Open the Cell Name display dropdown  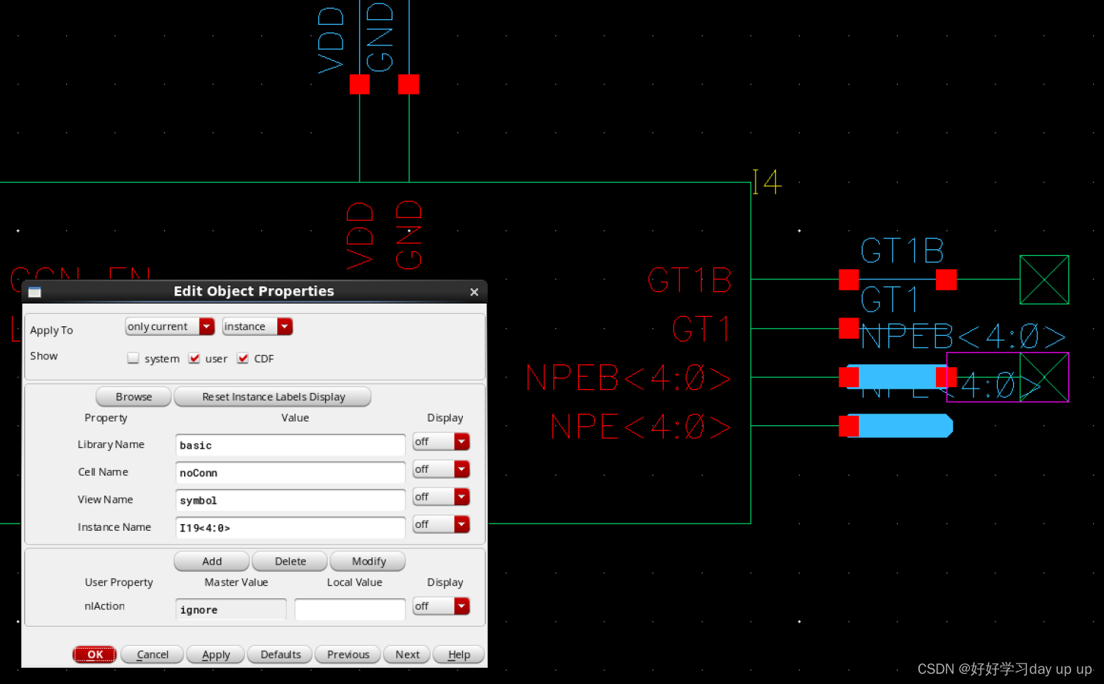(461, 468)
